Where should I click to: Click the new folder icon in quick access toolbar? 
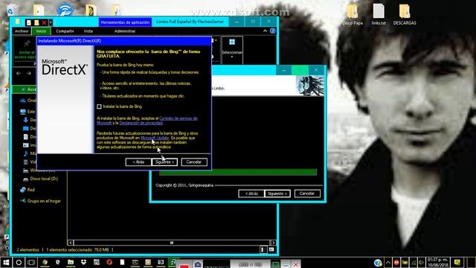tap(36, 22)
